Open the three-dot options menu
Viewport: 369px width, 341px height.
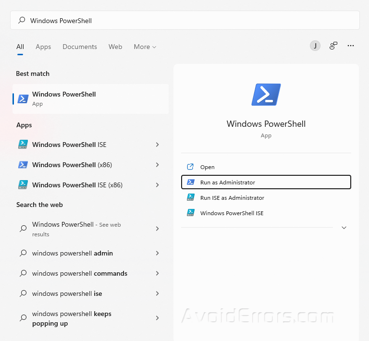[351, 46]
